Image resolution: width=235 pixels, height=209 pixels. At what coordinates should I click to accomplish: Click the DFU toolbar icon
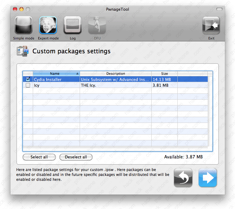pos(97,25)
